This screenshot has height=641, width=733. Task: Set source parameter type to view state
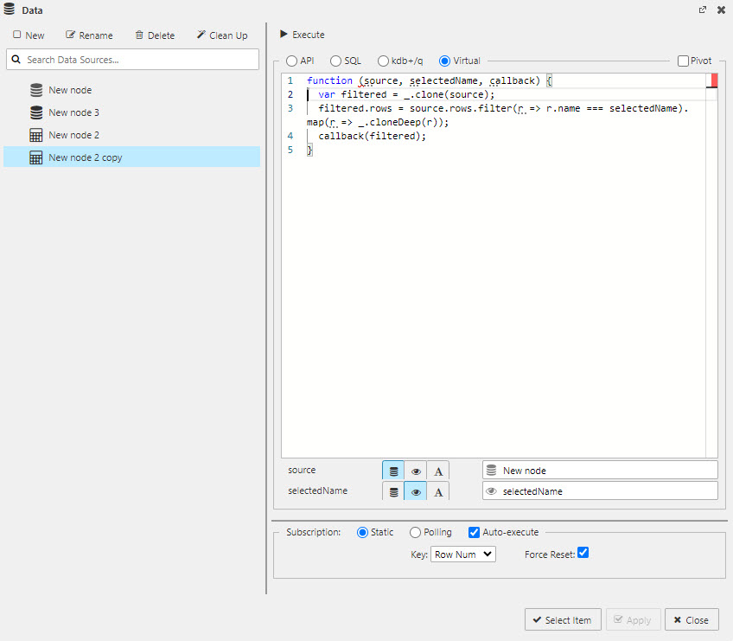pos(416,471)
